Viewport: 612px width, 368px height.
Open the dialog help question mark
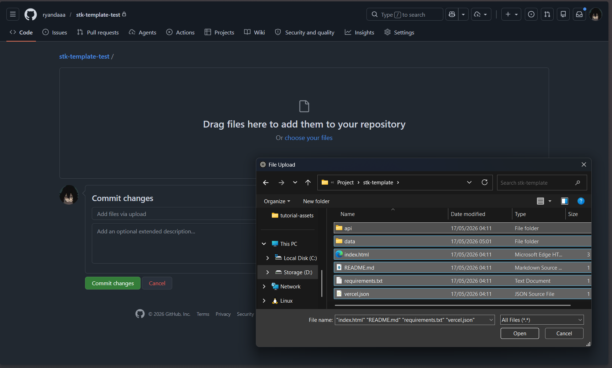581,201
